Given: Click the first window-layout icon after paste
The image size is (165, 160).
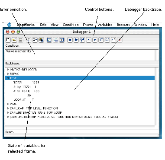Looking at the screenshot, I should pyautogui.click(x=49, y=40).
